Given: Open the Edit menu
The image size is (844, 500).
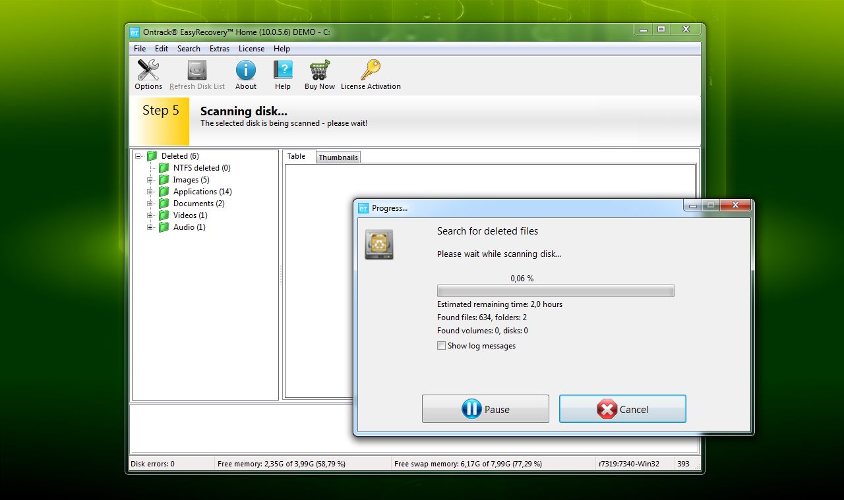Looking at the screenshot, I should coord(162,49).
